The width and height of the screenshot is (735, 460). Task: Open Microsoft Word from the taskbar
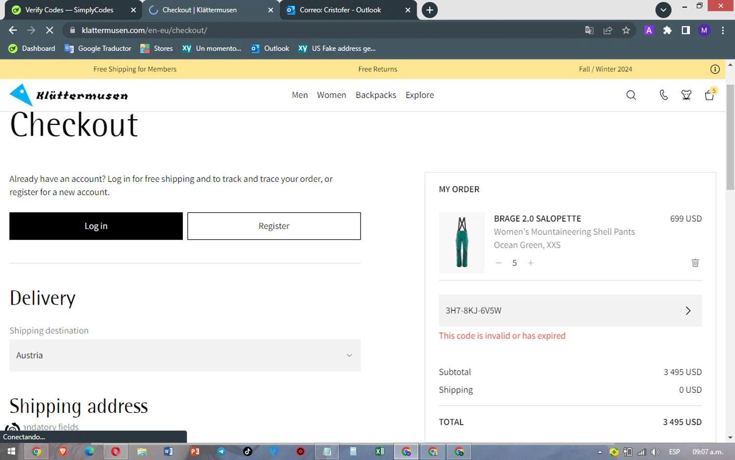point(169,452)
